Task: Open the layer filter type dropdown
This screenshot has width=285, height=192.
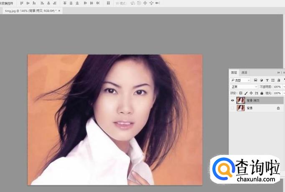Action: [x=241, y=80]
